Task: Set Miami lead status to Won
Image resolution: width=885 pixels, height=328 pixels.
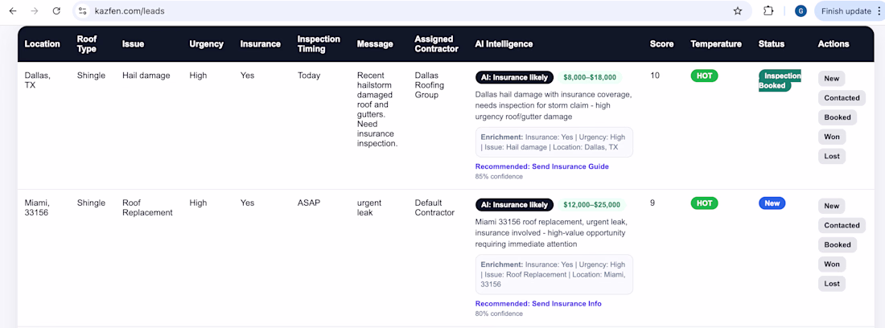Action: (x=831, y=264)
